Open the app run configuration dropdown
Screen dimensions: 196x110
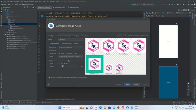[135, 4]
